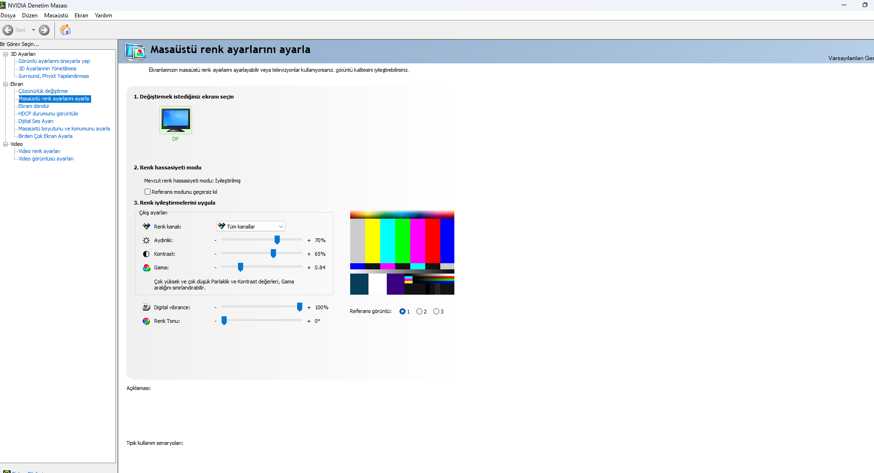Click the Gama RGB icon
This screenshot has width=874, height=473.
146,267
